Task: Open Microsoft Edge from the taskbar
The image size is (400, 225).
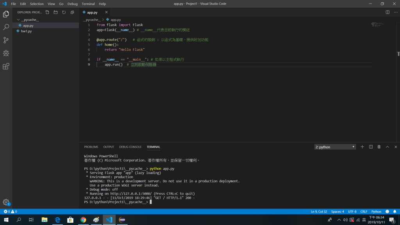Action: [x=57, y=220]
